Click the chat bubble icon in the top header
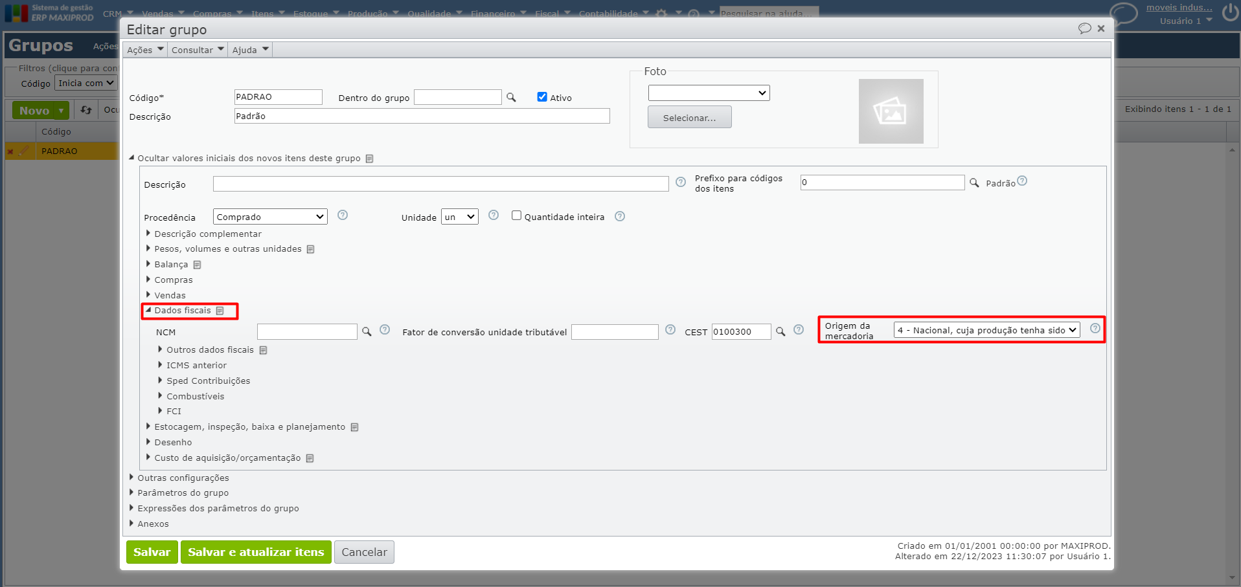 1124,13
